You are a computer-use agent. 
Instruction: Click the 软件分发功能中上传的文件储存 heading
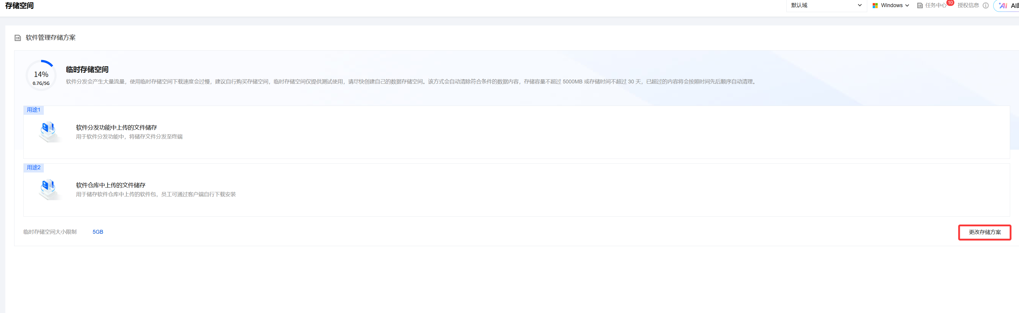[x=116, y=128]
